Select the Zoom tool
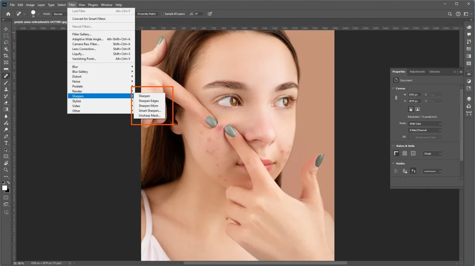The width and height of the screenshot is (475, 266). click(6, 170)
